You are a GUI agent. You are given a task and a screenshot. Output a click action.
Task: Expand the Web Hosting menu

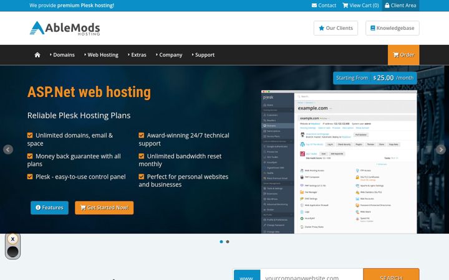[102, 55]
